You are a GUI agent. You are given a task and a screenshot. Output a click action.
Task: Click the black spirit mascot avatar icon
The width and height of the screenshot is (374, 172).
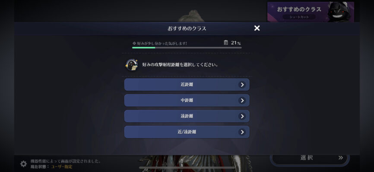(131, 64)
